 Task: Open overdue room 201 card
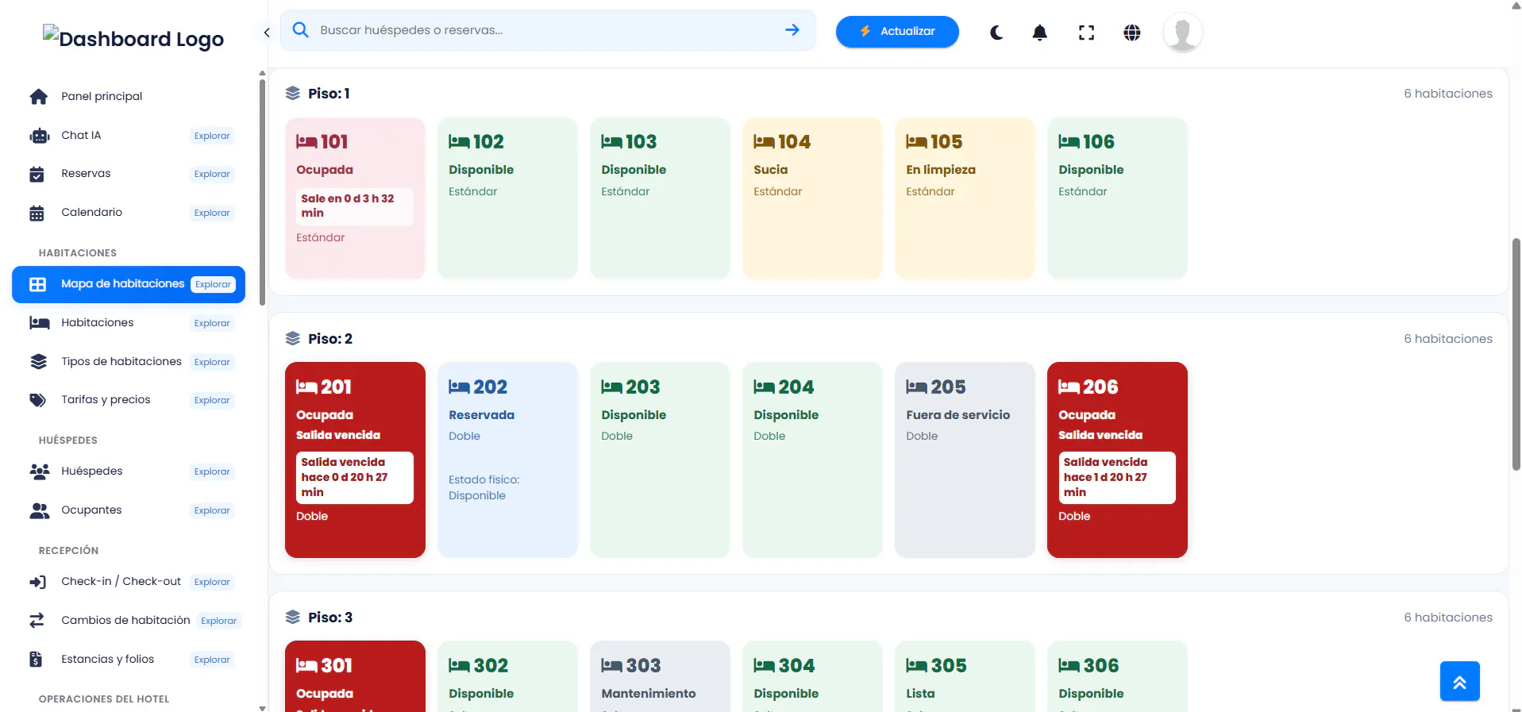(x=355, y=460)
